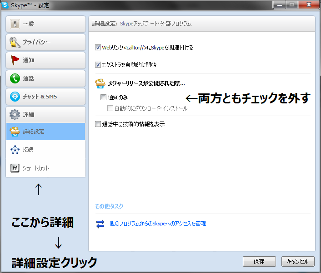Click the その他タスク heading text
The height and width of the screenshot is (273, 321).
[109, 206]
